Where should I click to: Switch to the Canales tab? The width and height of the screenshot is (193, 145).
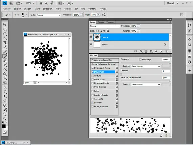coord(101,22)
